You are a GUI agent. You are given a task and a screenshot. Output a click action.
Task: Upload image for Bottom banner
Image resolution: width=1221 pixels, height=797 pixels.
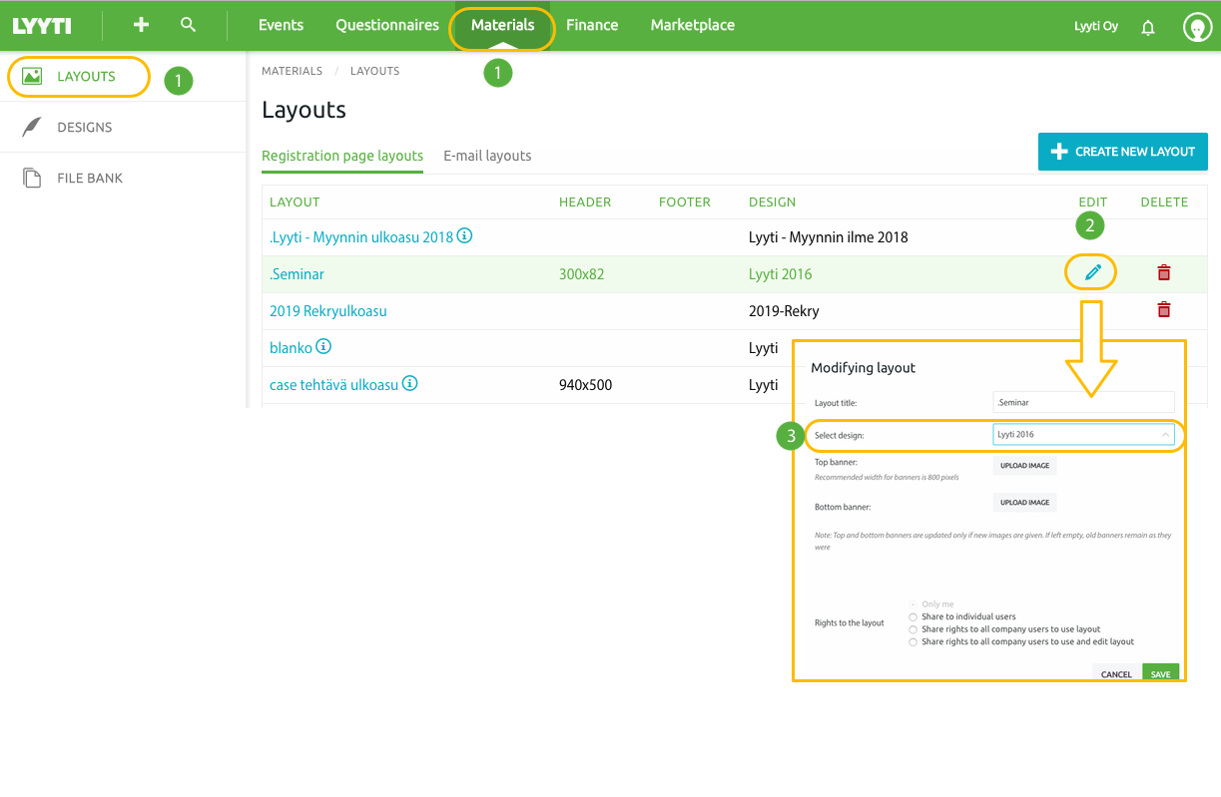[1024, 503]
